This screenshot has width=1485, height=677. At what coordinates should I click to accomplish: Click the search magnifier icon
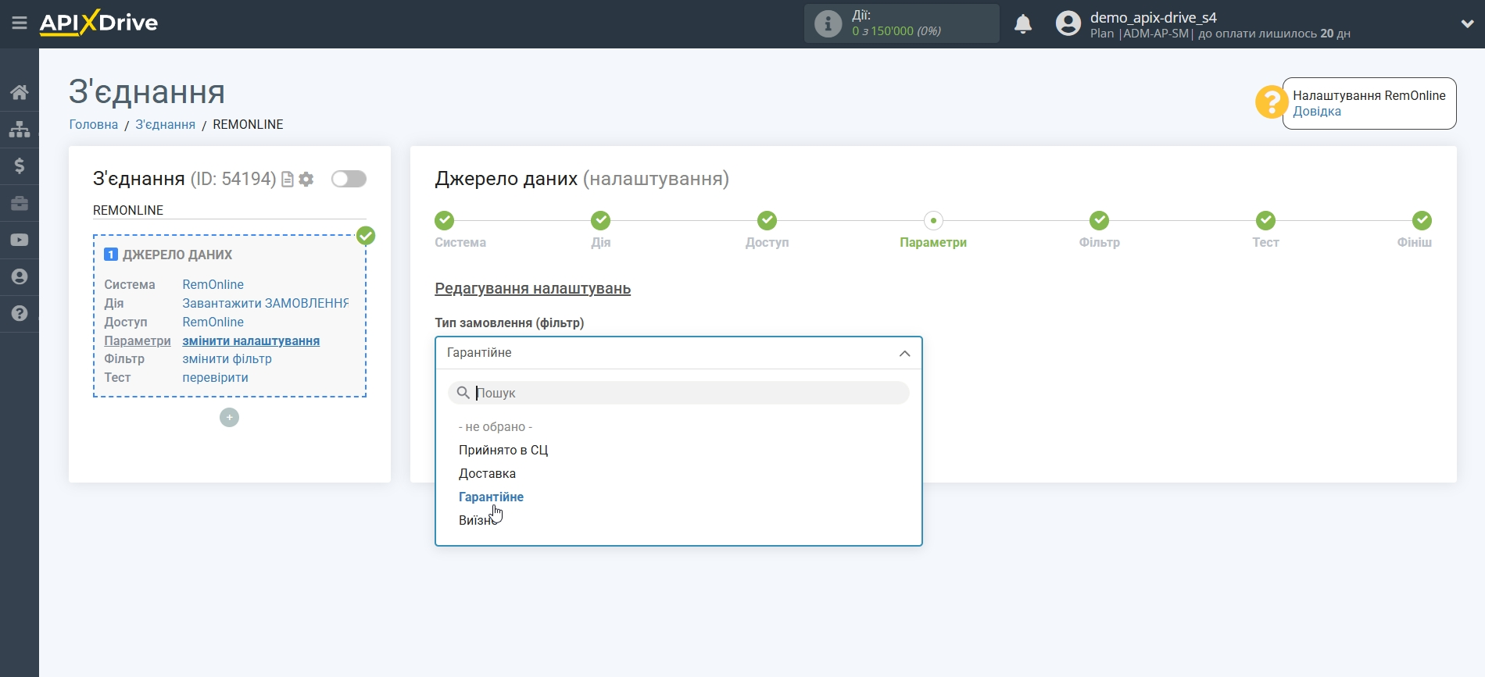[463, 393]
